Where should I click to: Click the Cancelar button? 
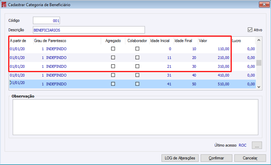coord(250,158)
